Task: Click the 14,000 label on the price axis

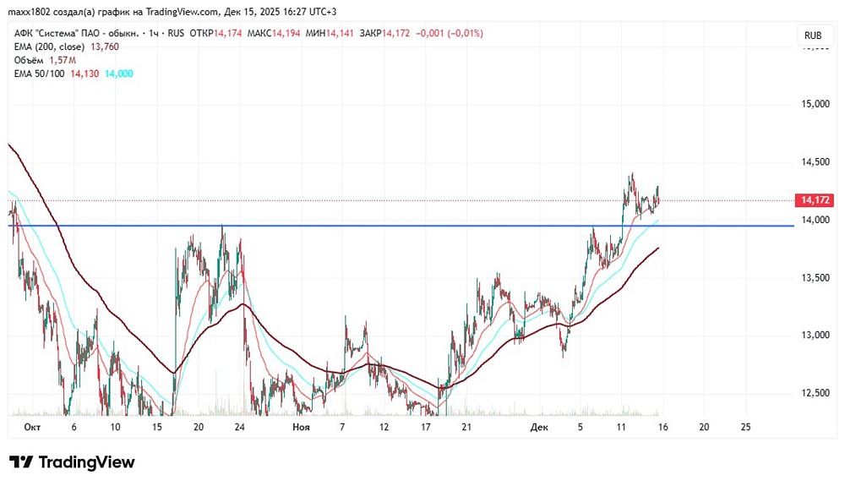Action: [815, 220]
